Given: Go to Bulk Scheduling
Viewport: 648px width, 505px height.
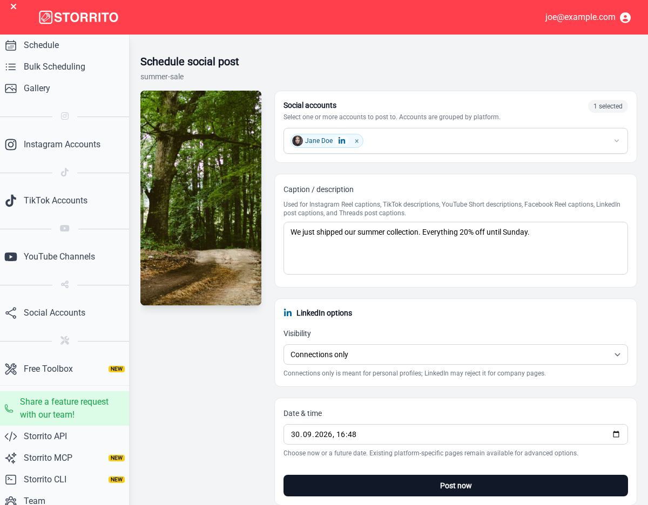Looking at the screenshot, I should point(65,67).
